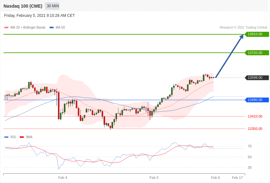Click the date line reading Friday, February 5, 2021
Viewport: 270px width, 183px height.
pos(39,16)
